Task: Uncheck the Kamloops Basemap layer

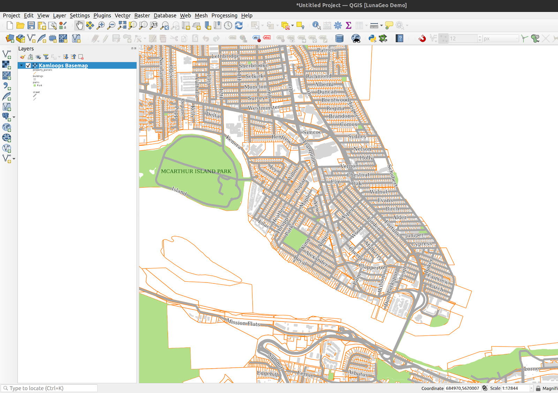Action: [28, 65]
